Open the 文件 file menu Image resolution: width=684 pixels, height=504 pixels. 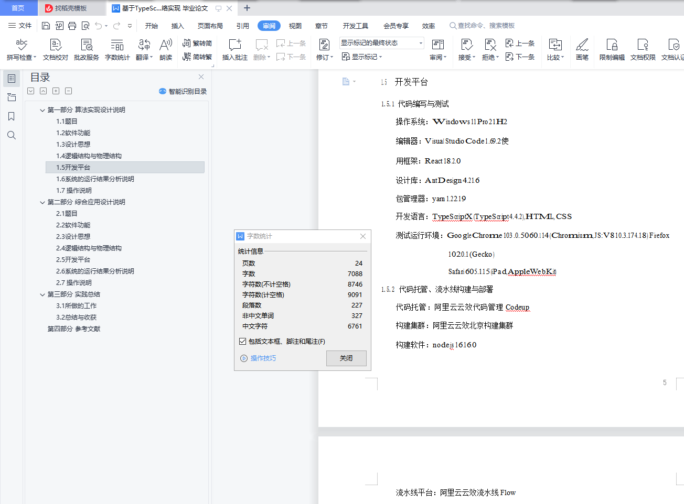(20, 26)
